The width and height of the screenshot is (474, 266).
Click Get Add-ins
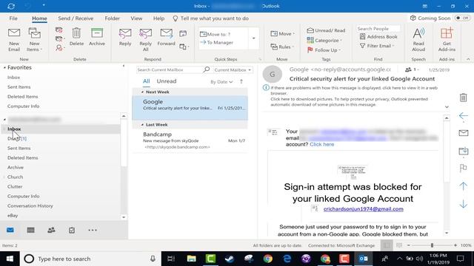pyautogui.click(x=447, y=39)
